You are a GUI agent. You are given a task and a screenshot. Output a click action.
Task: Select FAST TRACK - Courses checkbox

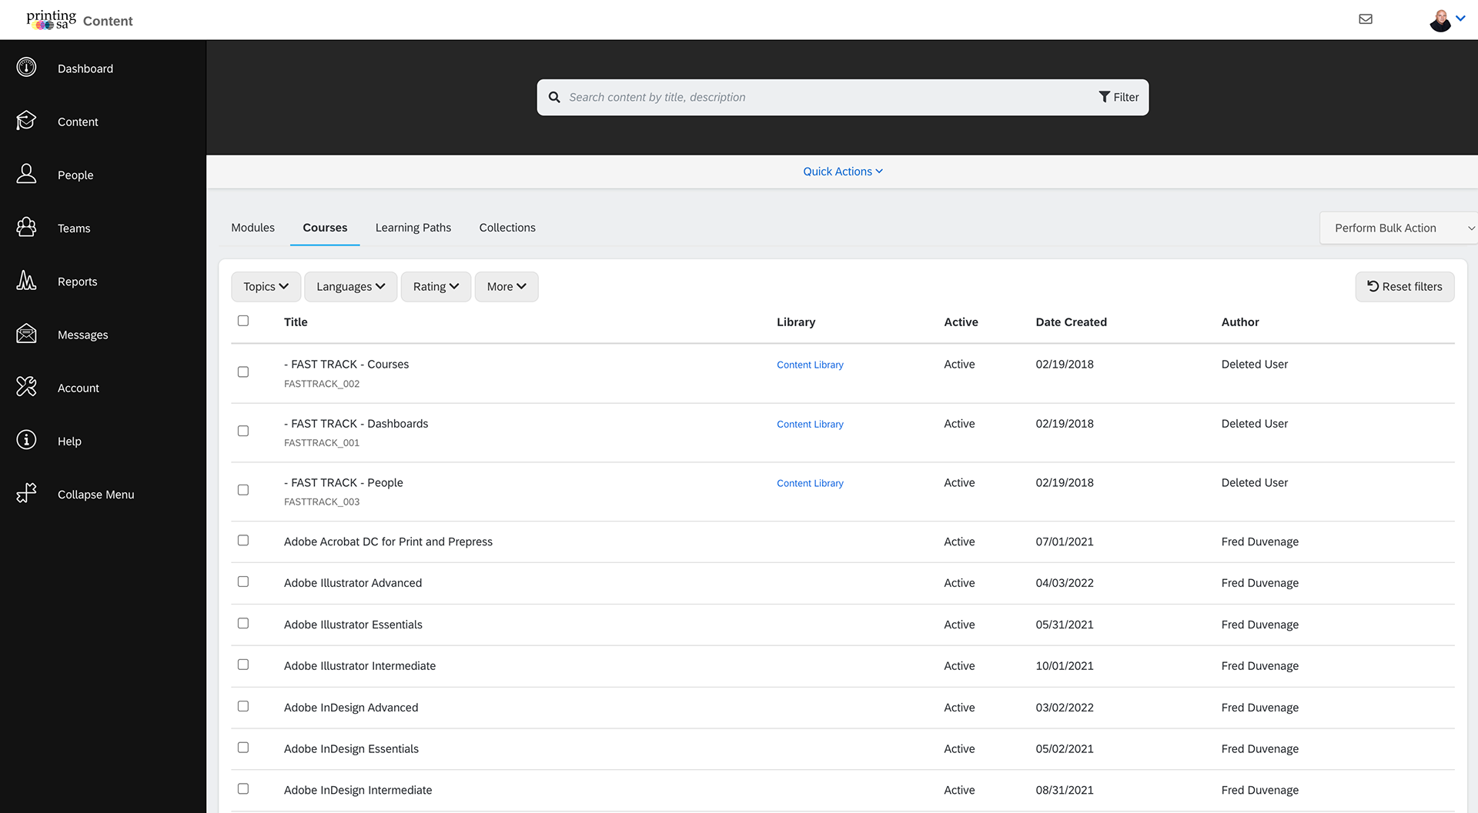(x=243, y=372)
